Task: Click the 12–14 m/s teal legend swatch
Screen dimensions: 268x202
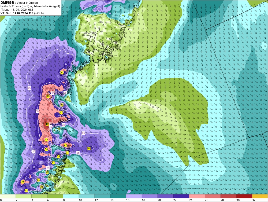Action: [103, 196]
